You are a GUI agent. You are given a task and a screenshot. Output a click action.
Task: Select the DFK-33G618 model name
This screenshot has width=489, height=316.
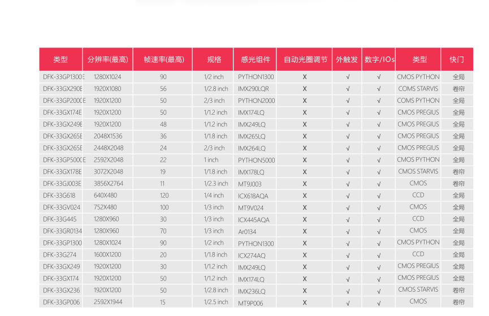(59, 196)
